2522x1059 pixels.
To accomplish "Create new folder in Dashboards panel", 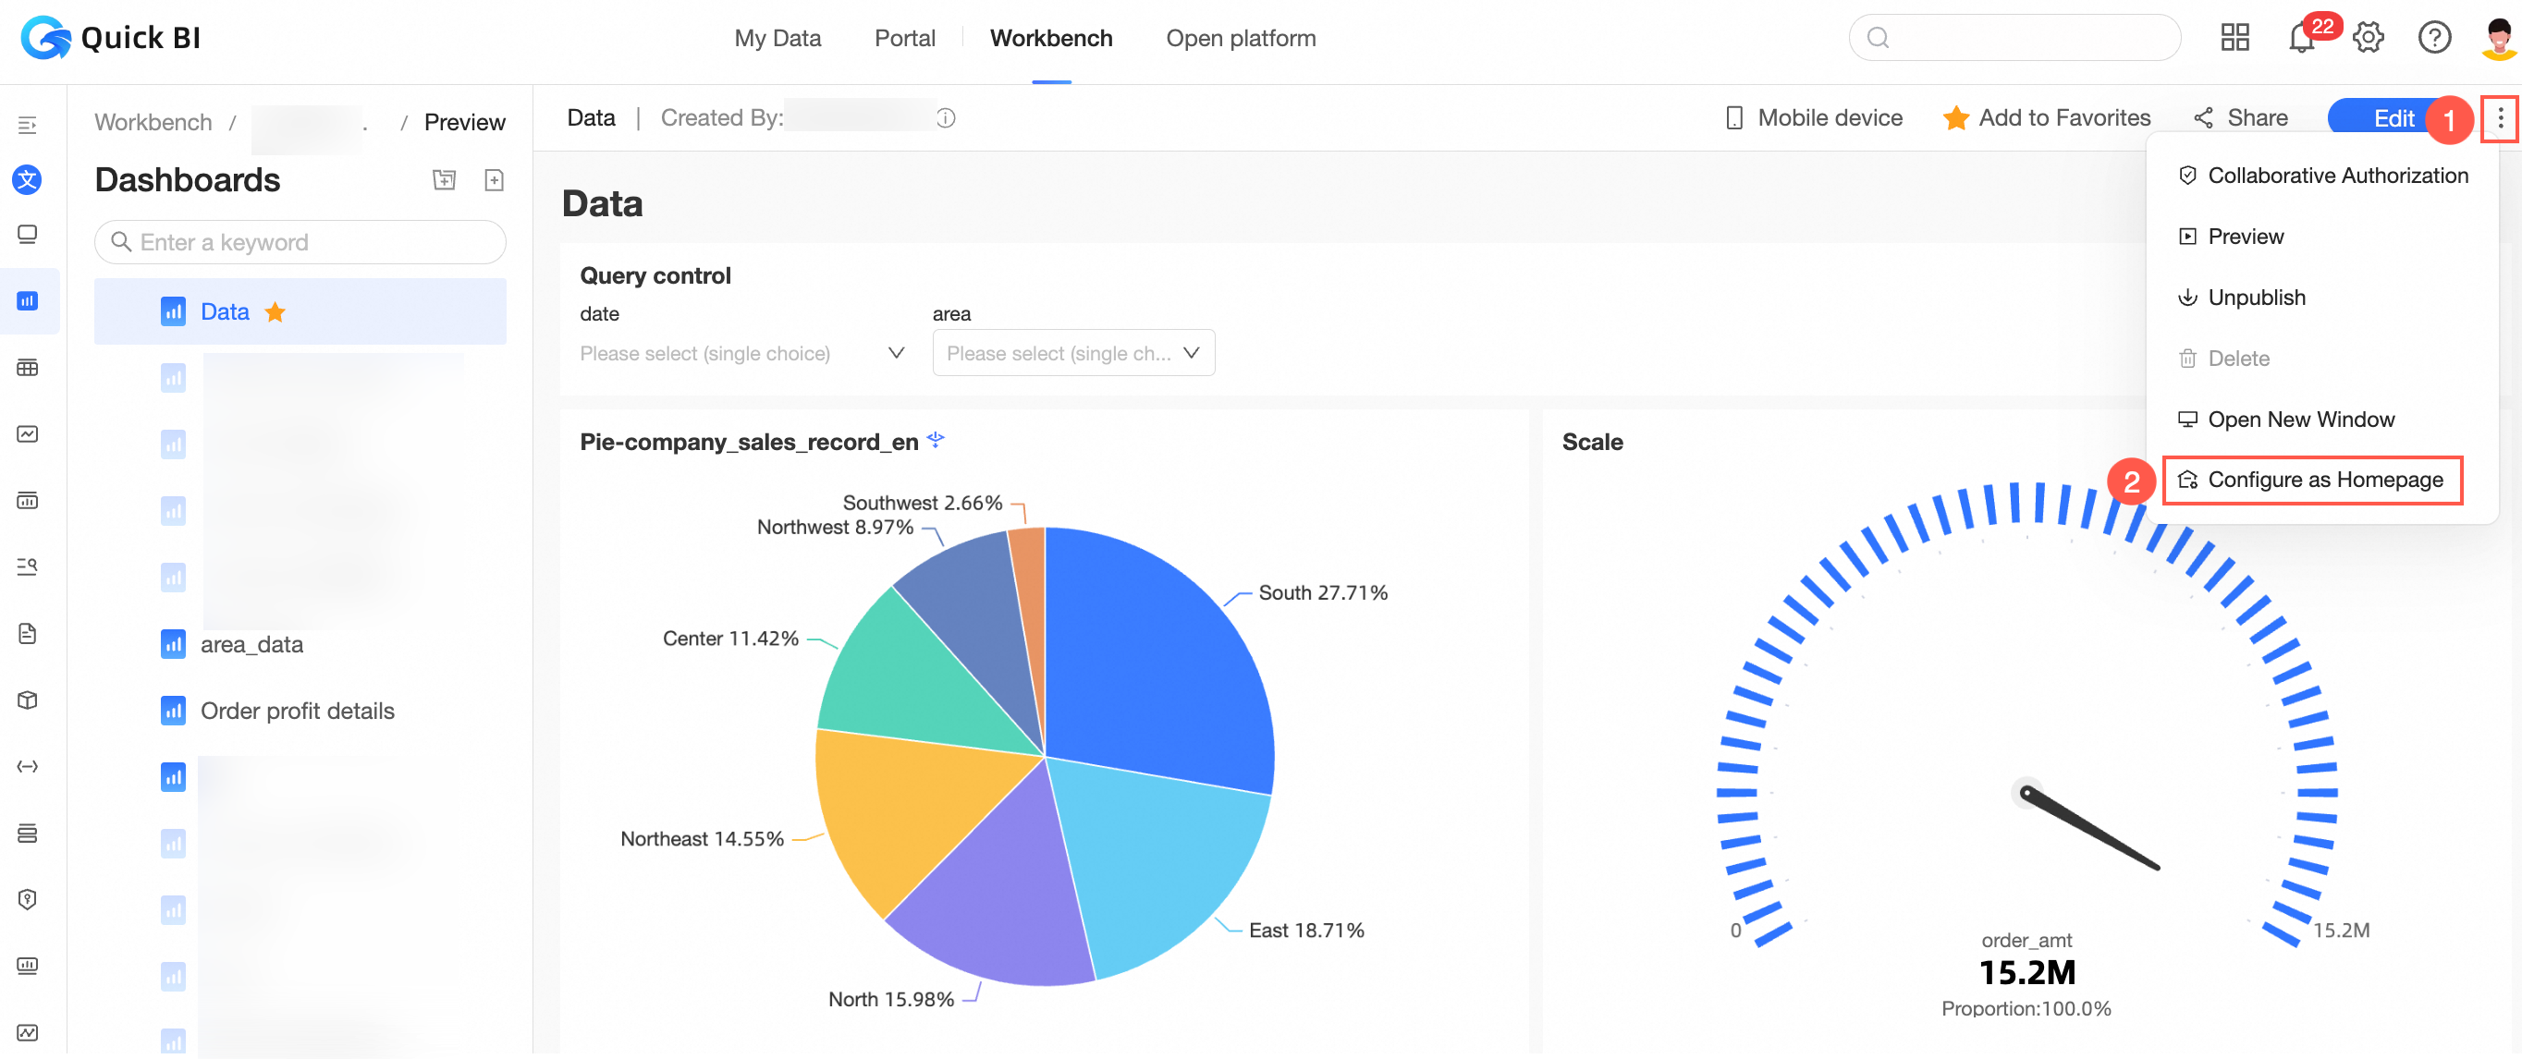I will point(445,180).
